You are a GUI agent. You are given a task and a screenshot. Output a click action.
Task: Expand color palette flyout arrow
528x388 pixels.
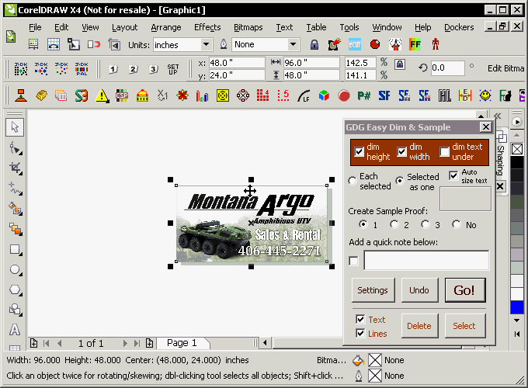click(x=517, y=122)
